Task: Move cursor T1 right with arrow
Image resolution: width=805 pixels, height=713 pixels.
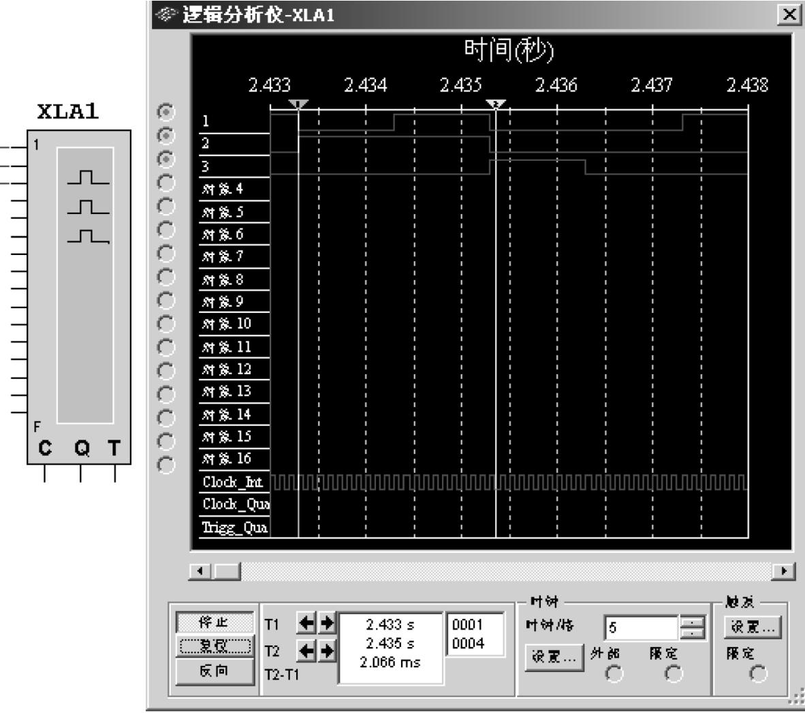Action: coord(326,623)
